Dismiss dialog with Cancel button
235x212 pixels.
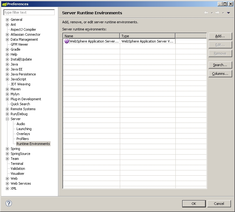tap(219, 204)
